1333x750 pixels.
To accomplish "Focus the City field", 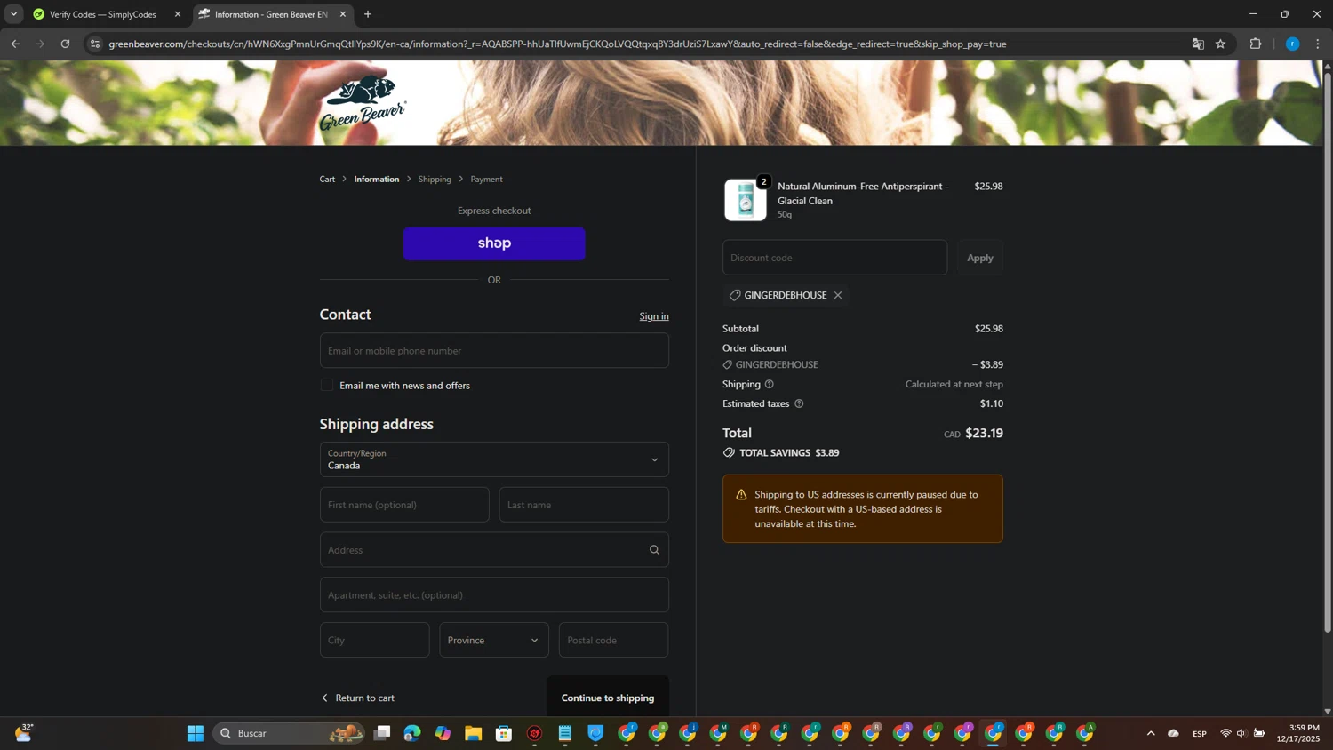I will click(374, 640).
